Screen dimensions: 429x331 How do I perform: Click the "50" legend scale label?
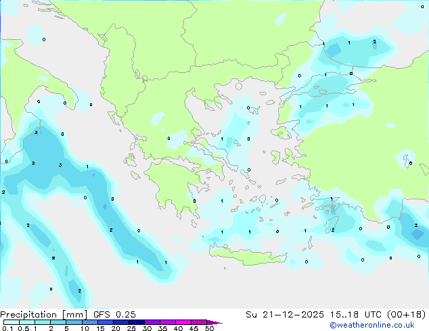pos(209,328)
